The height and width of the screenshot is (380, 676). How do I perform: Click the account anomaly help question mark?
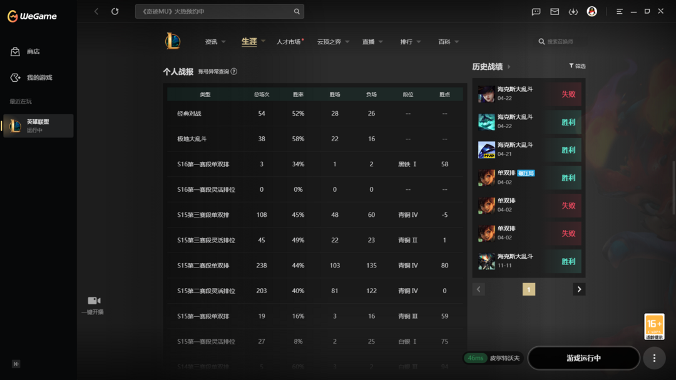[233, 71]
